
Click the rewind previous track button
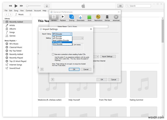pos(10,6)
